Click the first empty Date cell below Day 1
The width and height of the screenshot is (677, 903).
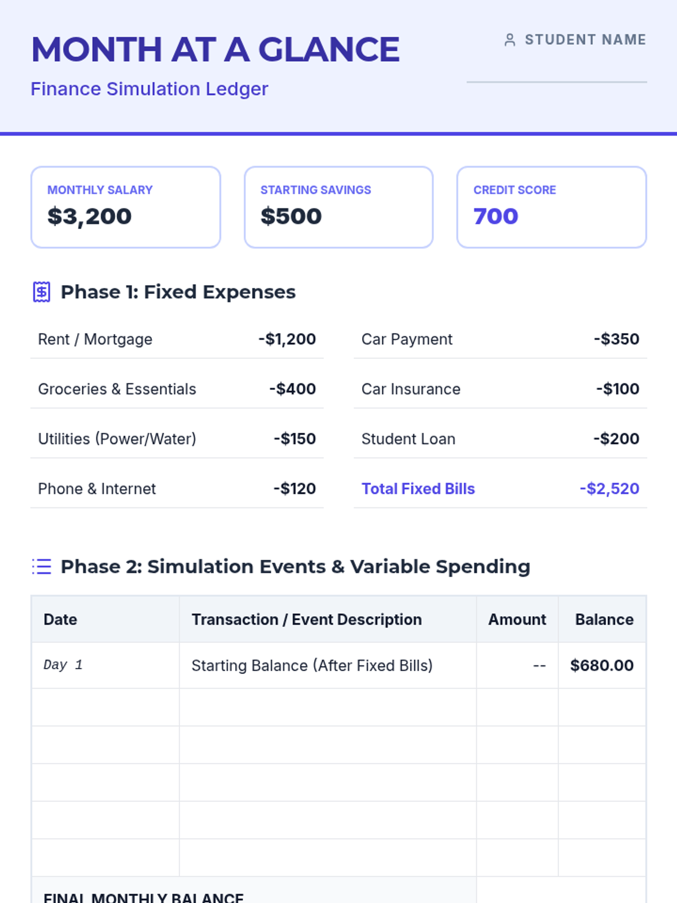(105, 707)
